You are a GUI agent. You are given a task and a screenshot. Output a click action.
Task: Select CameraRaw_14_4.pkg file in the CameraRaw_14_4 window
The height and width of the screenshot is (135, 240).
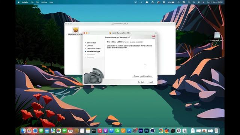pyautogui.click(x=76, y=31)
